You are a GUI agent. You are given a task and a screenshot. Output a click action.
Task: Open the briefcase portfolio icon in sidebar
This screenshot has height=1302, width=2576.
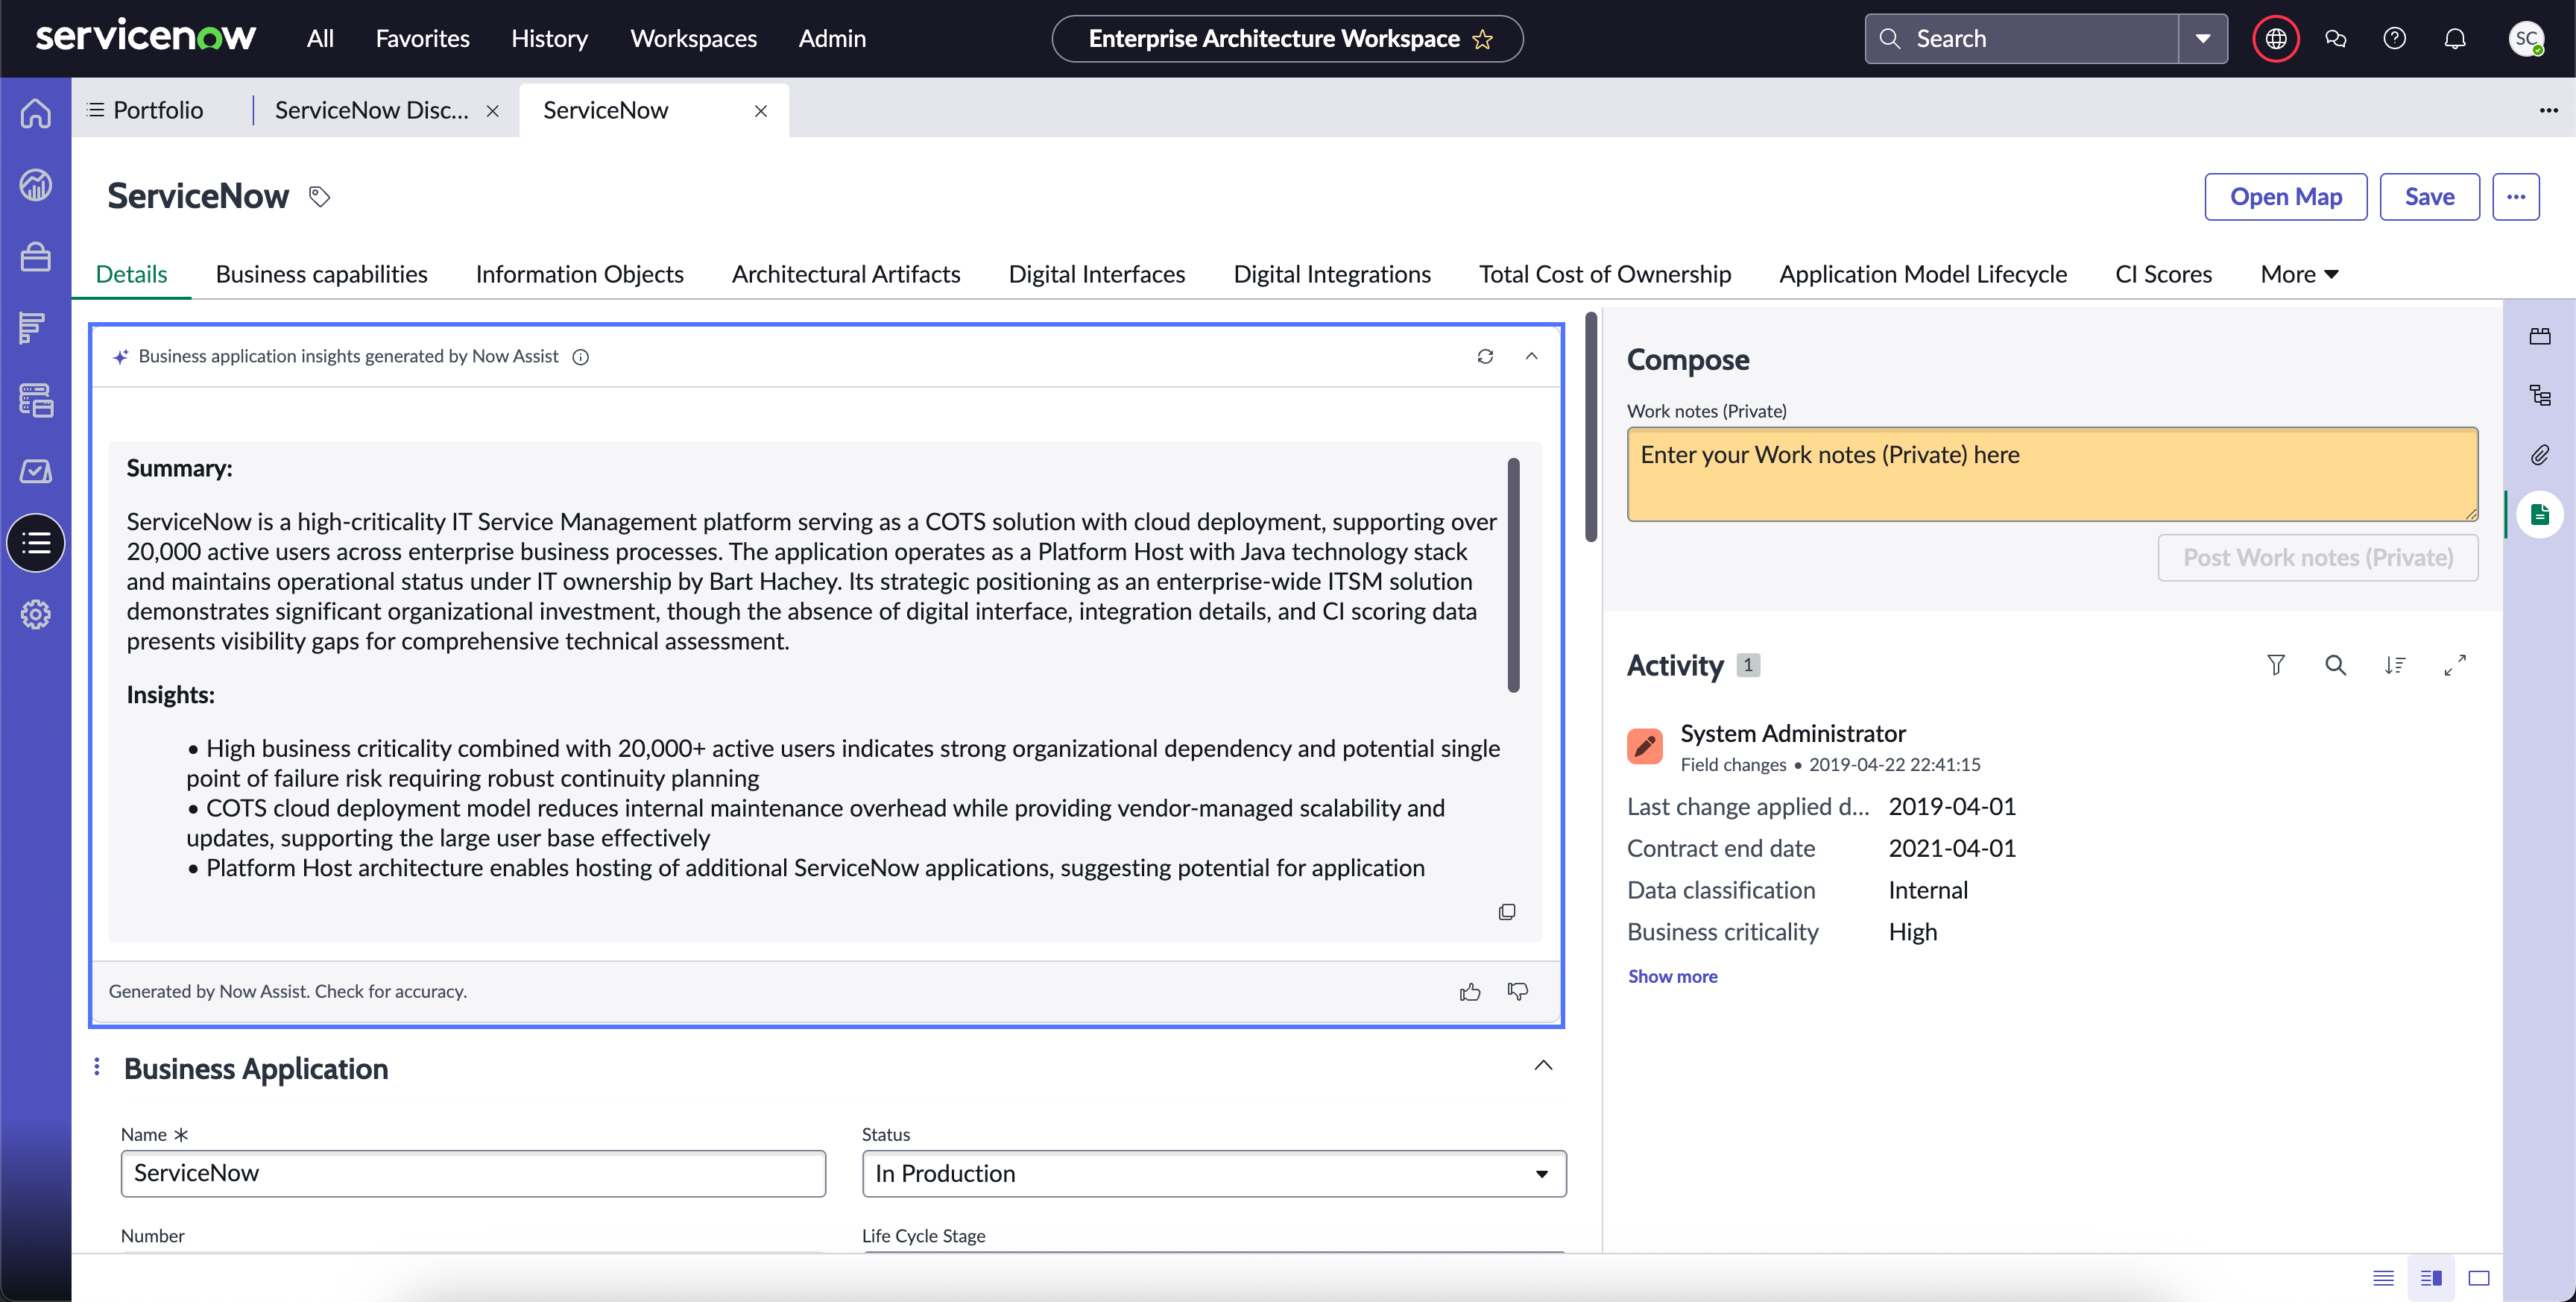tap(36, 257)
